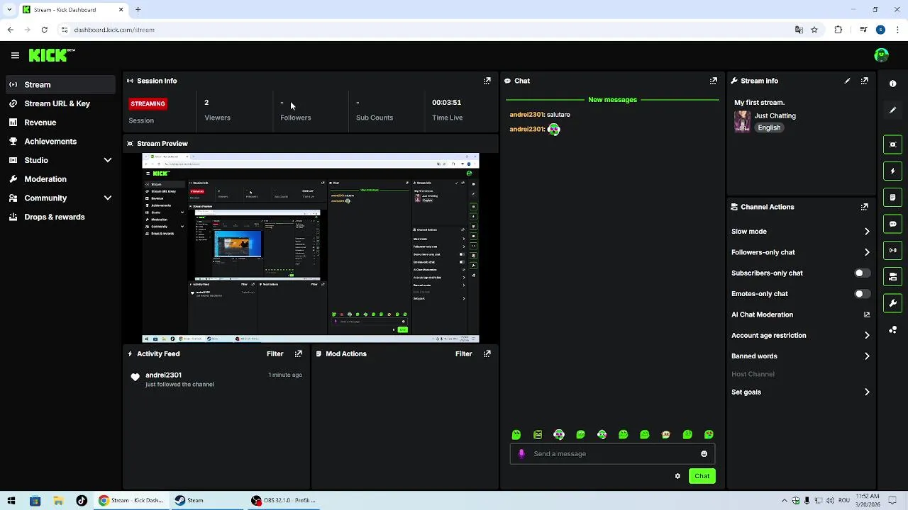Click the Just Chatting category thumbnail
Viewport: 908px width, 510px height.
coord(742,121)
